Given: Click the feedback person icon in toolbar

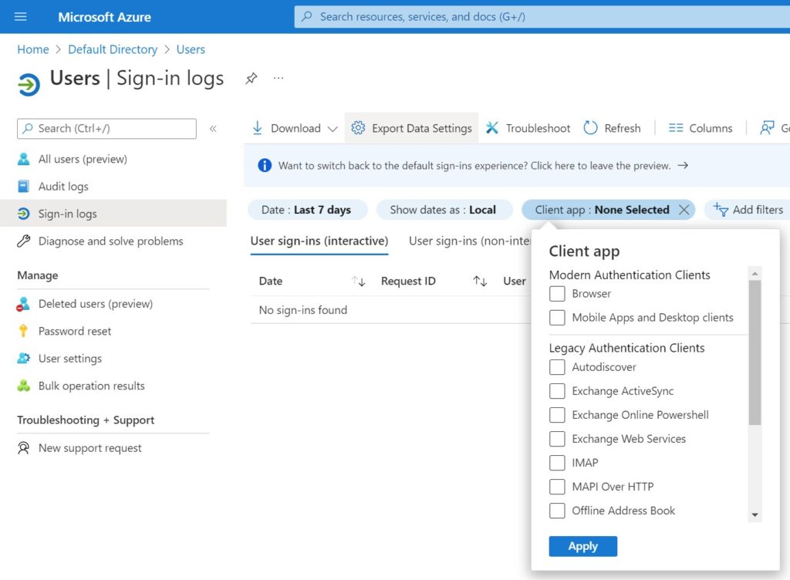Looking at the screenshot, I should pos(767,128).
